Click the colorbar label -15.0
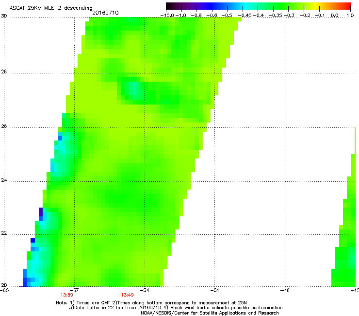Image resolution: width=359 pixels, height=316 pixels. coord(167,16)
